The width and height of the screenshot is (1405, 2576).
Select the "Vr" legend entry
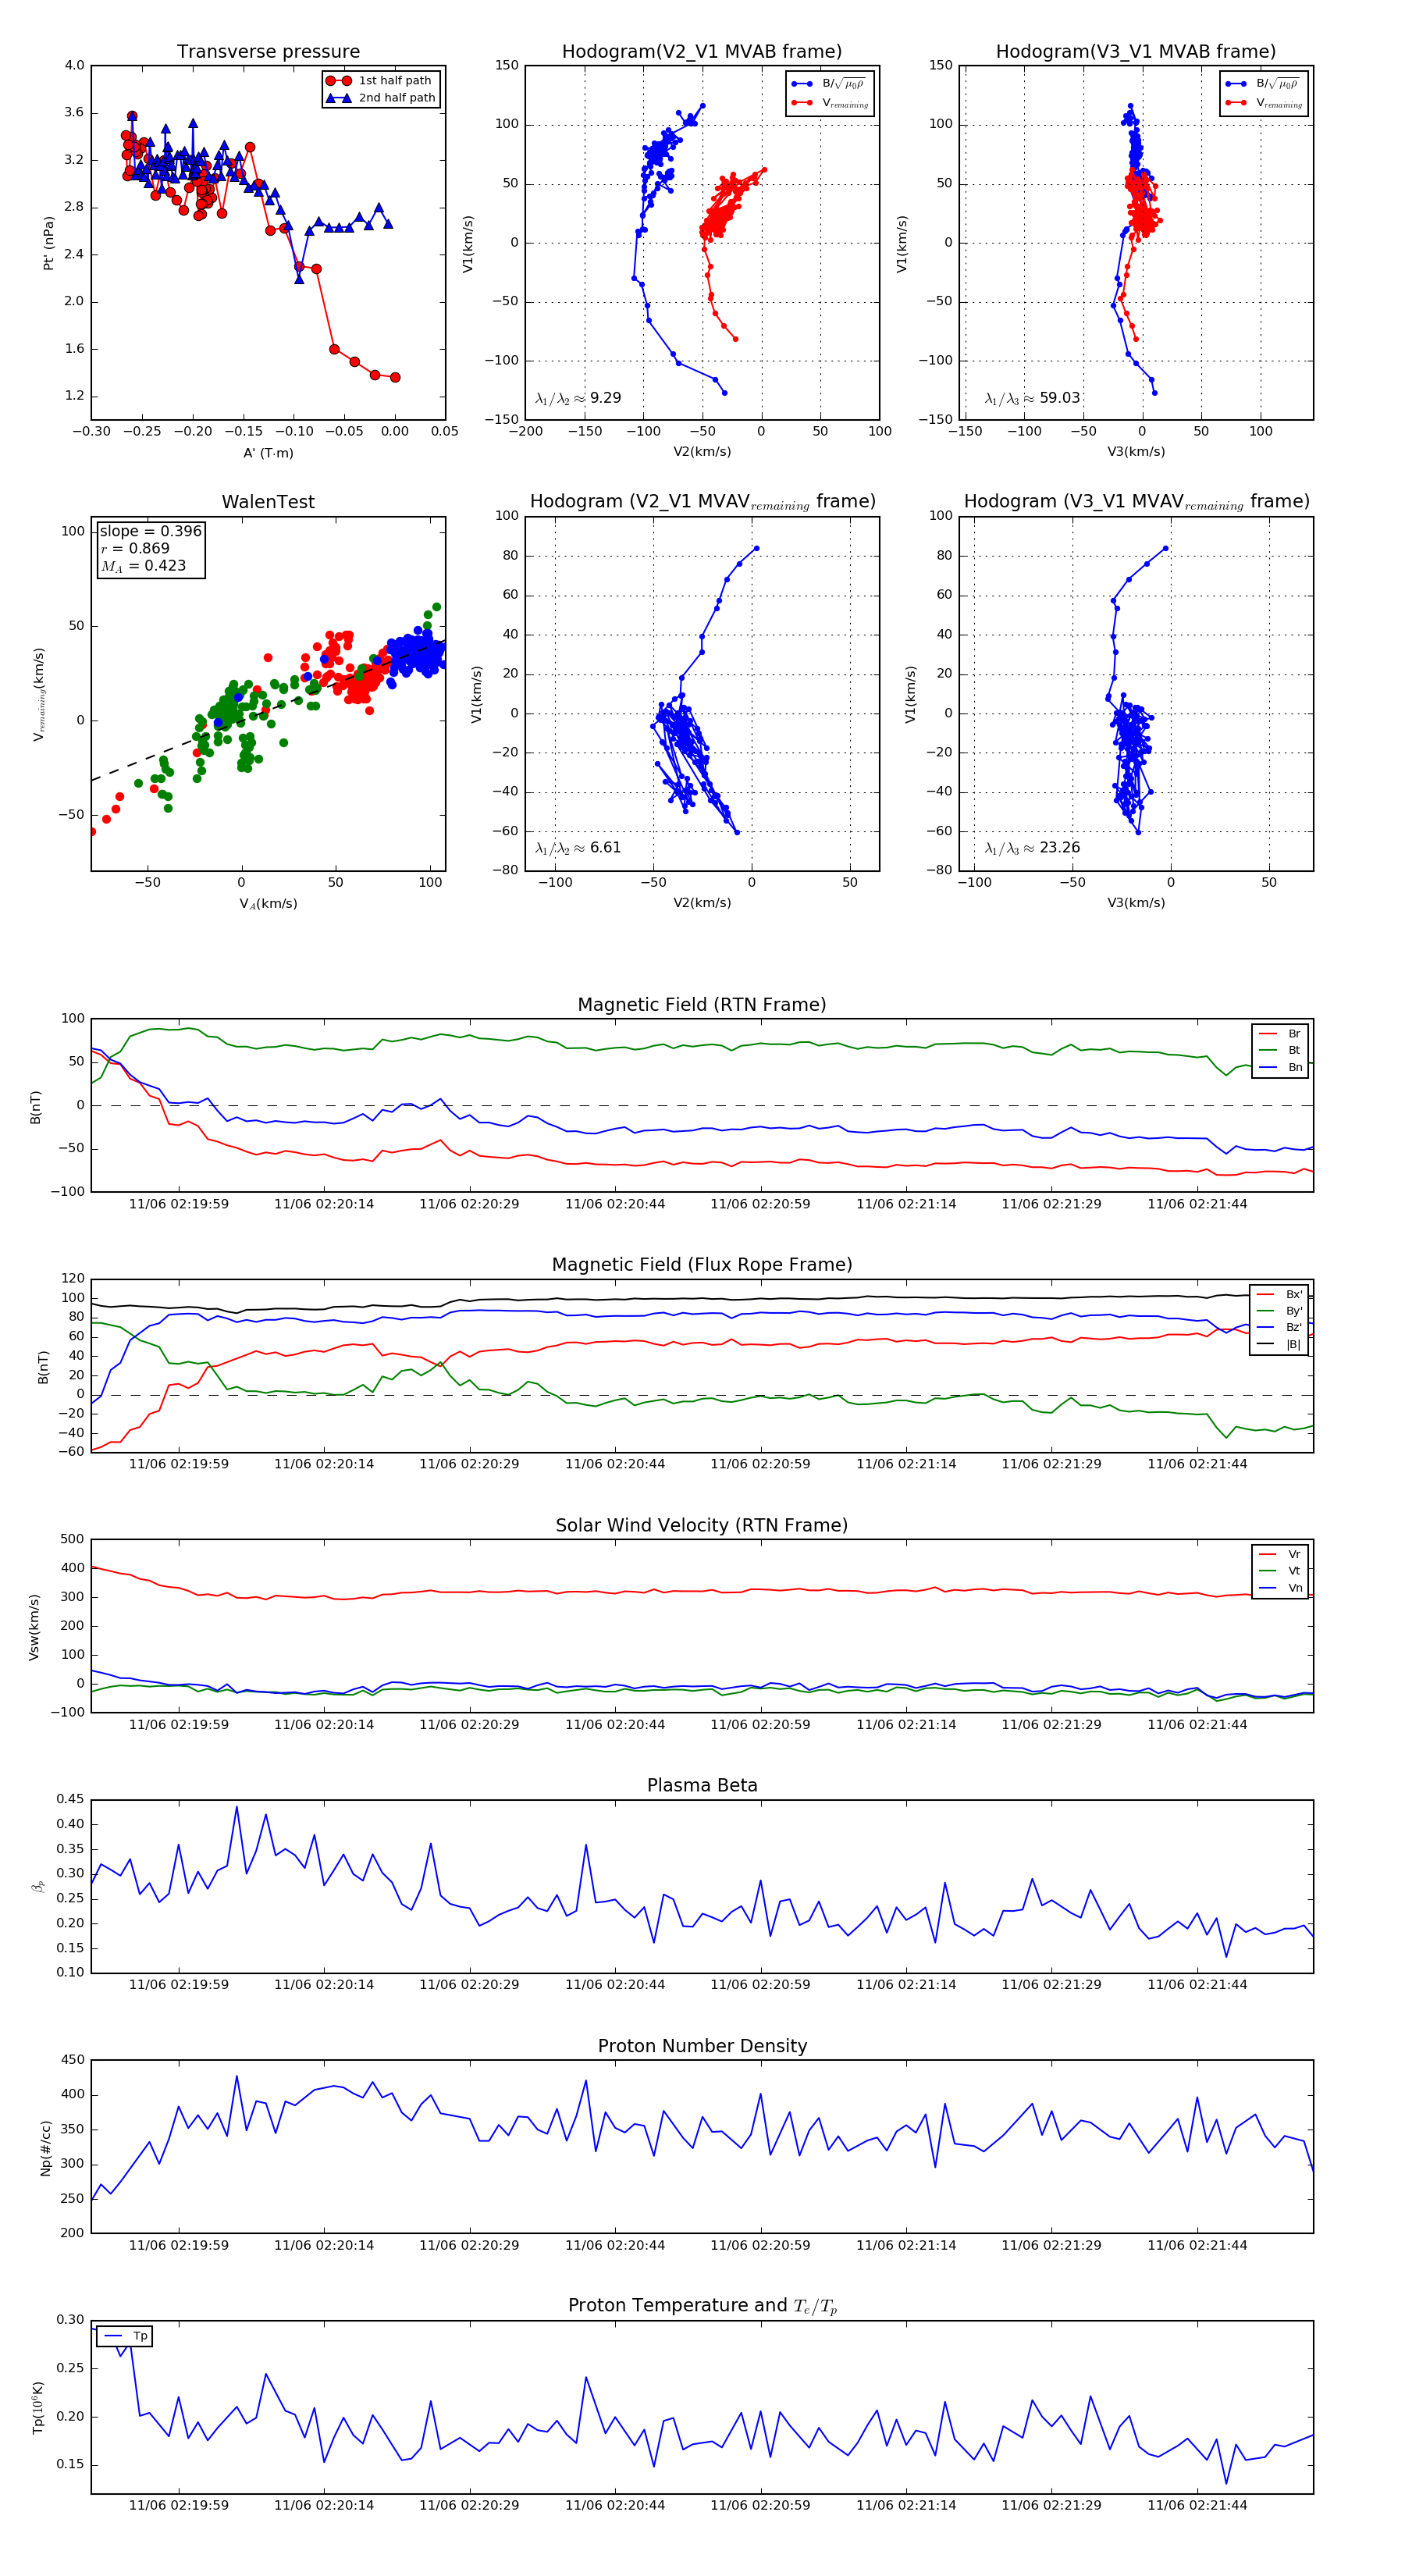click(x=1280, y=1555)
